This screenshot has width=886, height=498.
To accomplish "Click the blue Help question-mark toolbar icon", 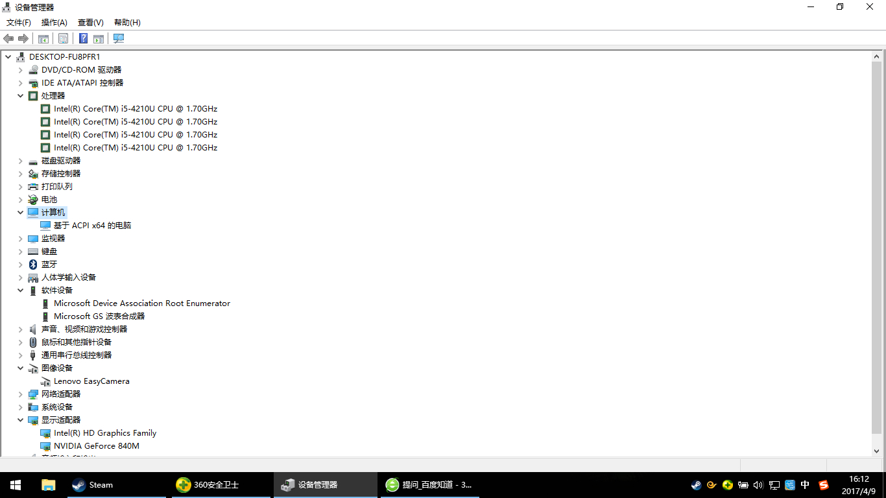I will click(84, 38).
